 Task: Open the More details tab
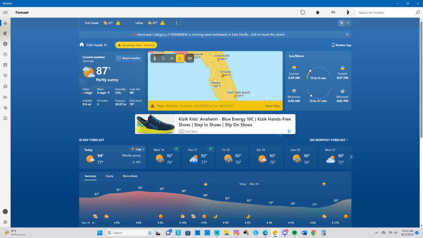coord(130,176)
